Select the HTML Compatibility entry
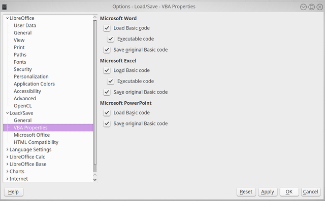325x201 pixels. click(x=36, y=142)
